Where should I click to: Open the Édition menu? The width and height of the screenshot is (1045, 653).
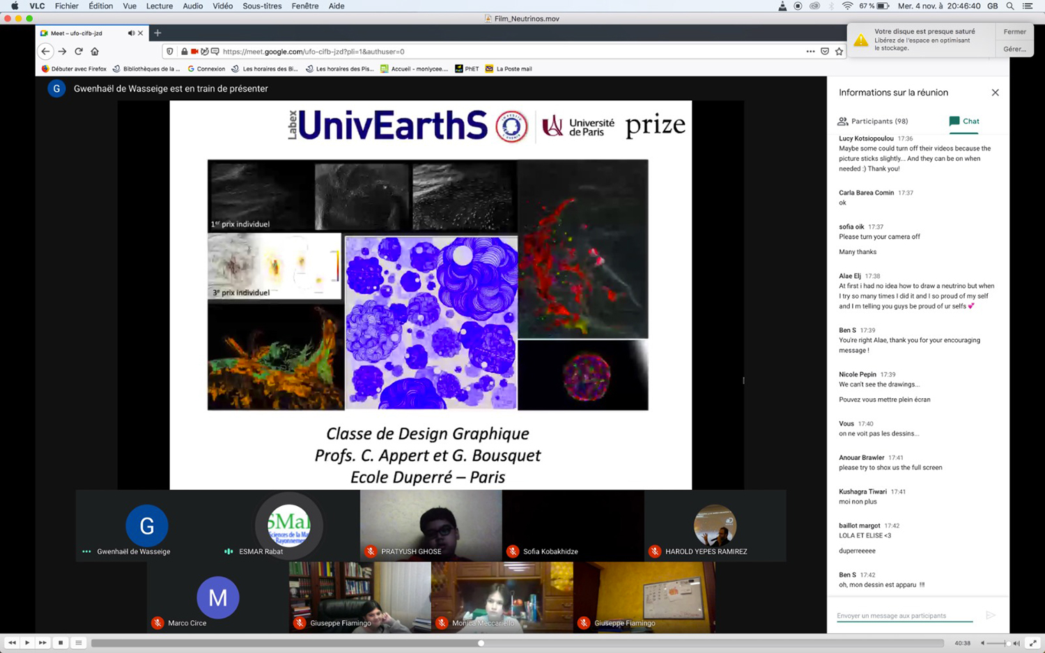(x=100, y=6)
